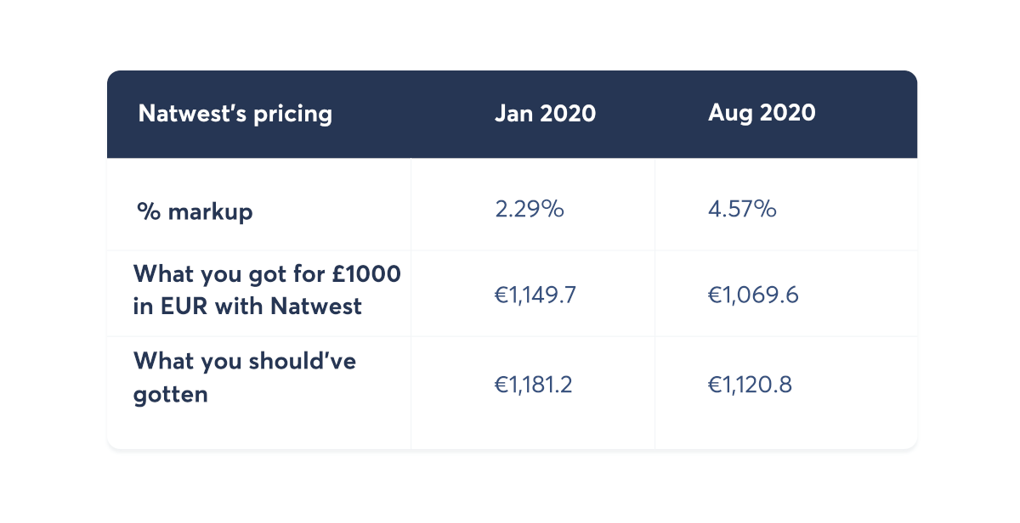
Task: Select the Aug 2020 column header
Action: 762,113
